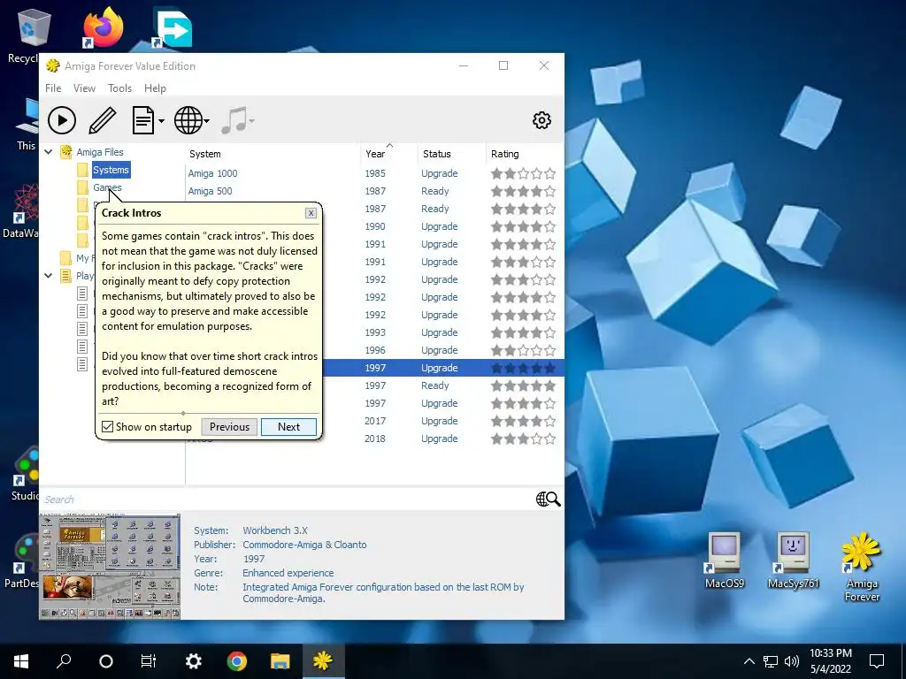Click the 2017 Upgrade row status

[x=439, y=421]
